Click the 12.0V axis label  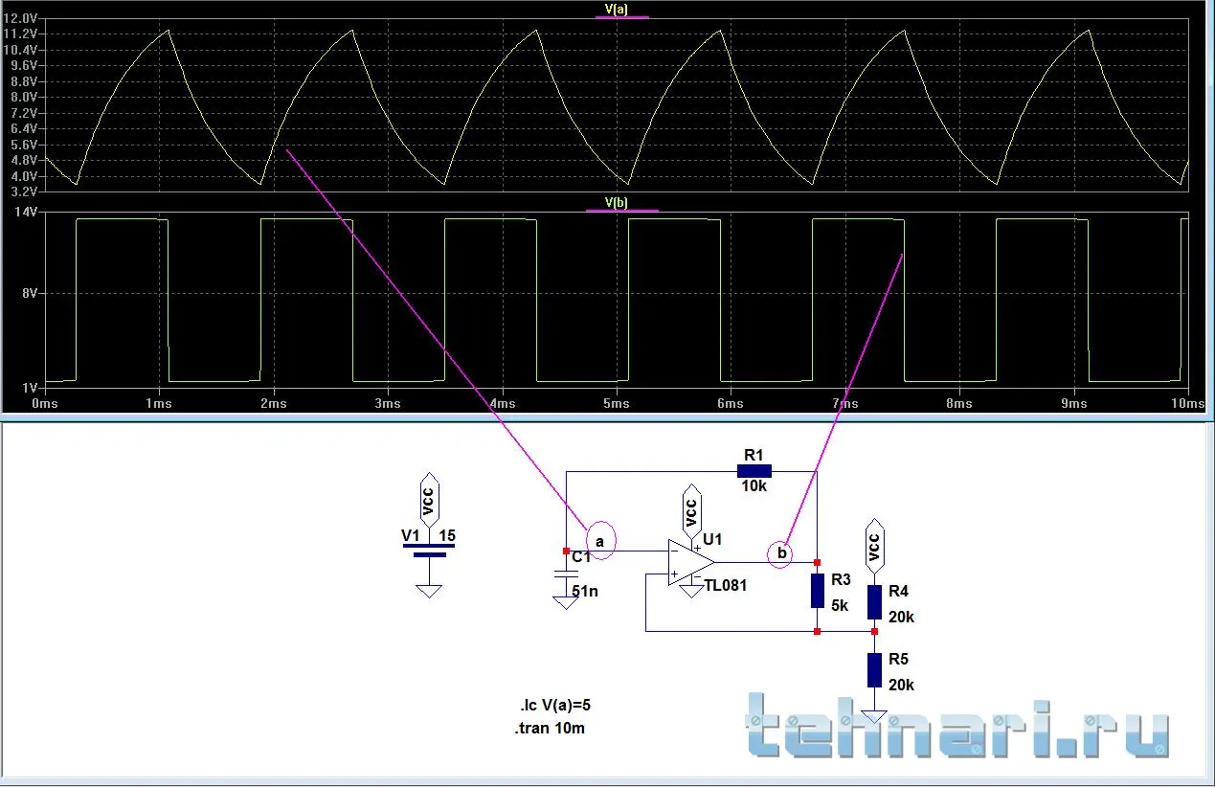tap(18, 18)
